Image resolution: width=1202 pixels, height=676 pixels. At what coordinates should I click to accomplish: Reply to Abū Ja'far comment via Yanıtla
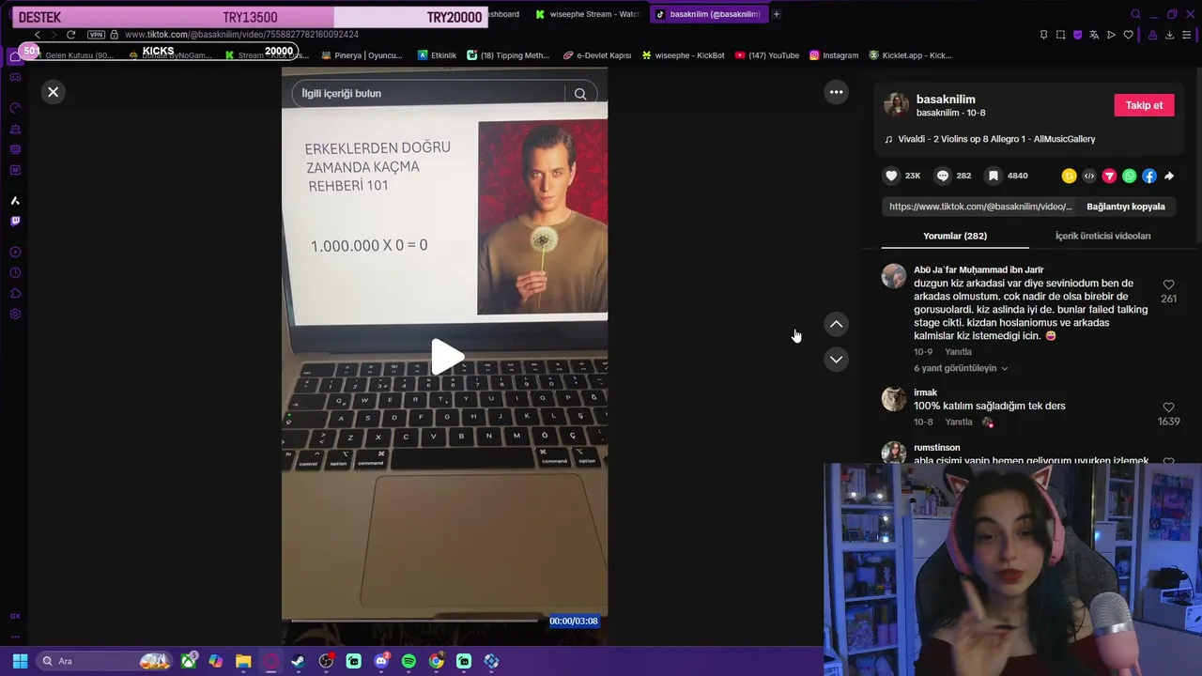[x=958, y=351]
